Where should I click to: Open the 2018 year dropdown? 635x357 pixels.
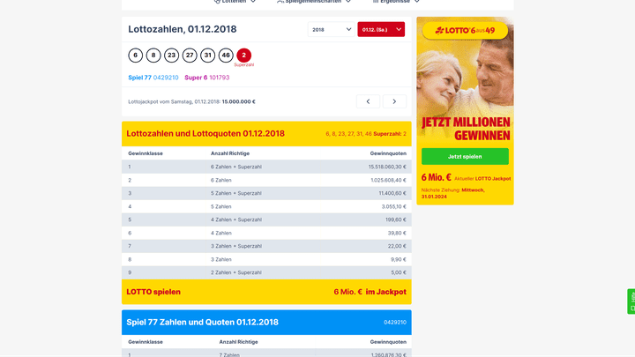coord(331,30)
